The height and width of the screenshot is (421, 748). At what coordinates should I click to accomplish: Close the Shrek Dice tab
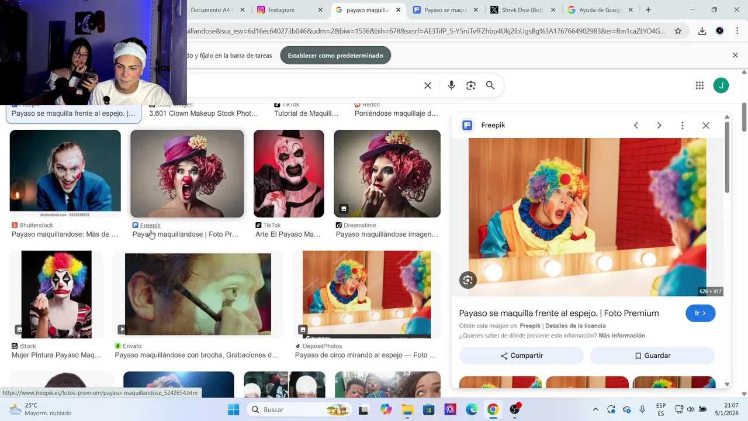pyautogui.click(x=553, y=10)
